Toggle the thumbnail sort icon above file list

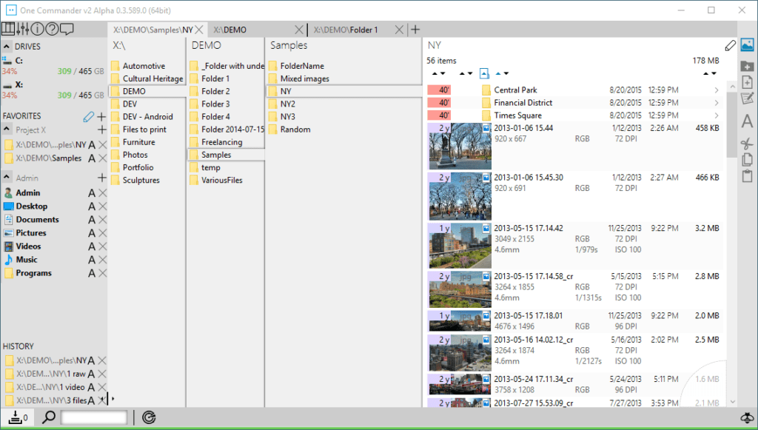click(x=484, y=73)
